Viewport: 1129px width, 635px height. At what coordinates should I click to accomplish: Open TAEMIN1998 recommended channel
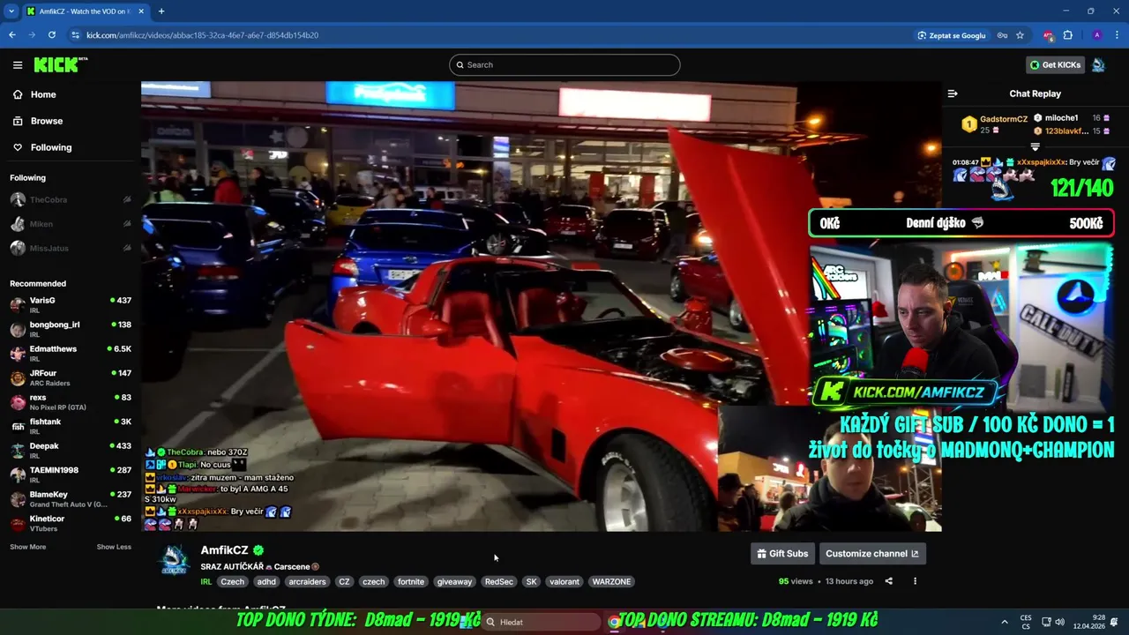pyautogui.click(x=71, y=474)
